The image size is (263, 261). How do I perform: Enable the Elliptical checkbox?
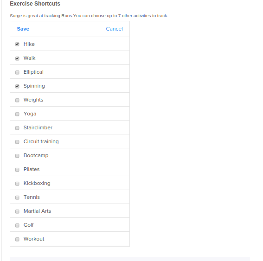pyautogui.click(x=17, y=72)
